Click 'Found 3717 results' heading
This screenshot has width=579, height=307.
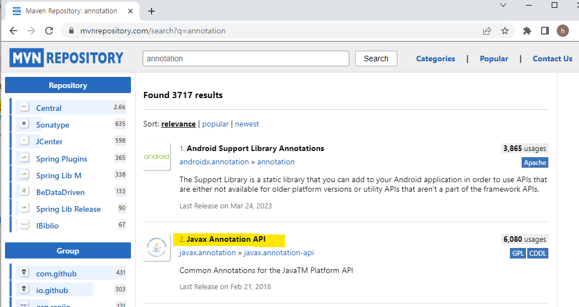coord(183,95)
